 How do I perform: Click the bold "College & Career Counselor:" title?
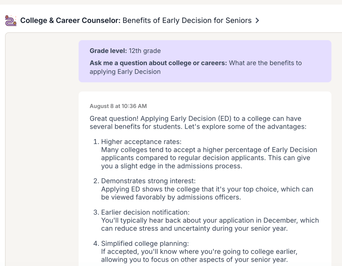click(70, 21)
